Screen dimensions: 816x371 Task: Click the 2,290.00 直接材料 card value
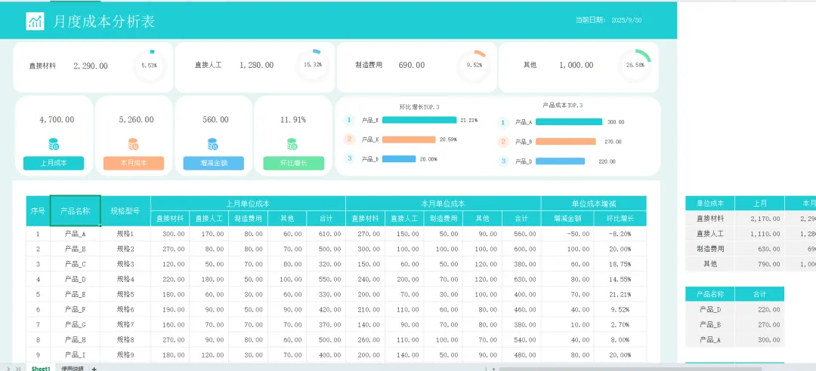[91, 66]
